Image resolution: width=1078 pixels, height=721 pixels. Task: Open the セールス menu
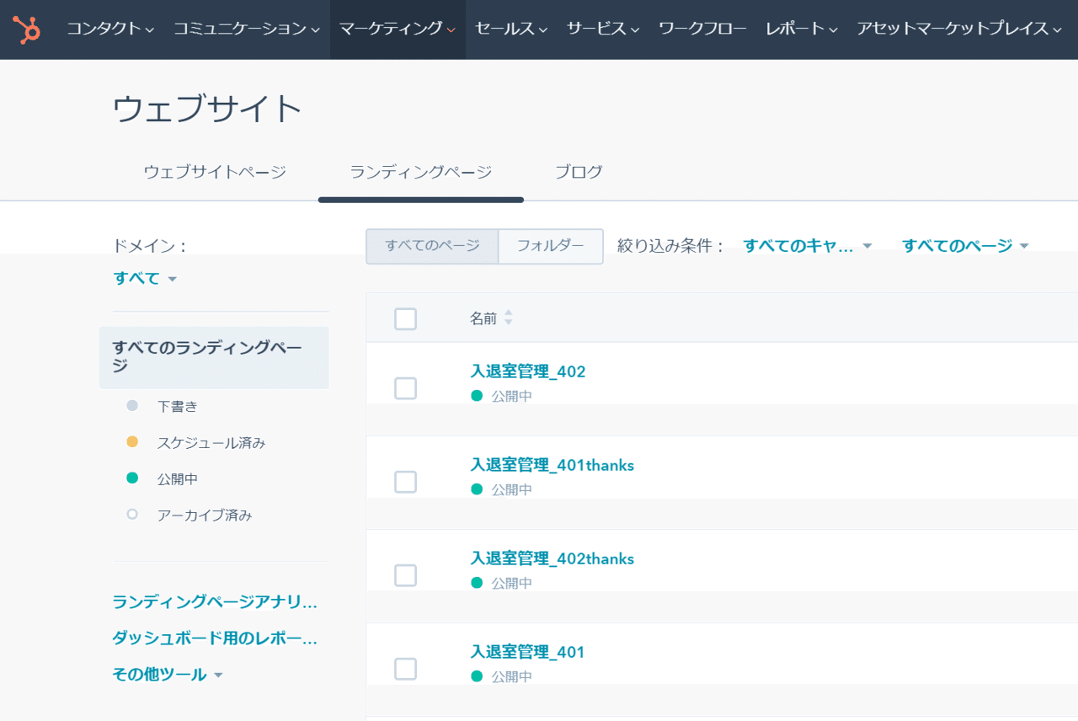pyautogui.click(x=511, y=29)
